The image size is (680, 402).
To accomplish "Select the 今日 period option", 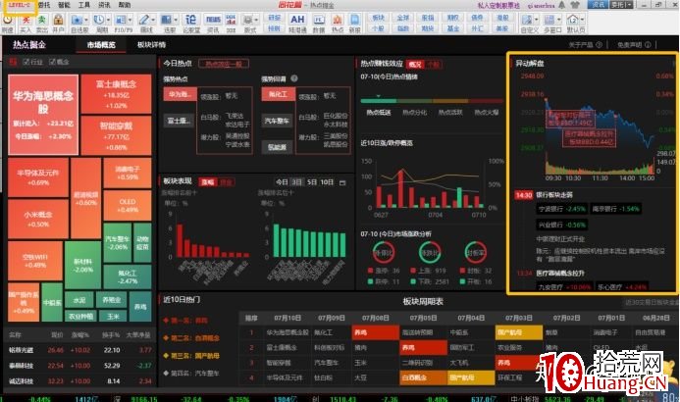I will [x=282, y=182].
